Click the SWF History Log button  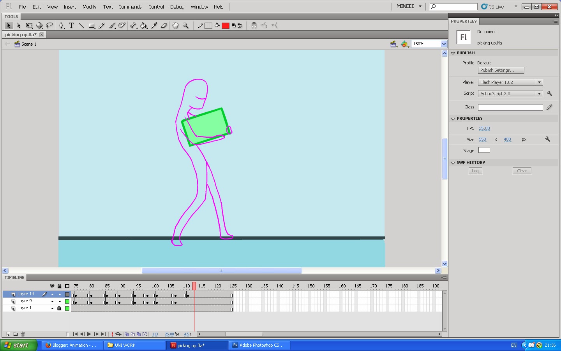475,171
